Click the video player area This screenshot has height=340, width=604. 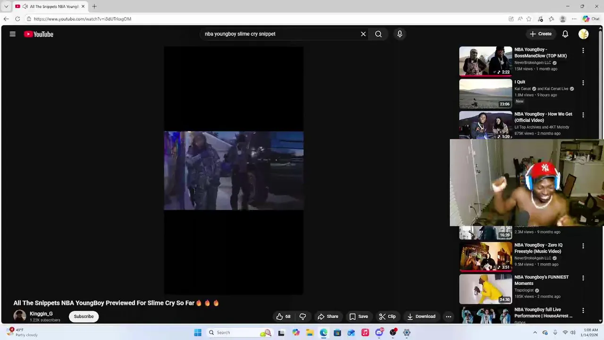pos(234,170)
